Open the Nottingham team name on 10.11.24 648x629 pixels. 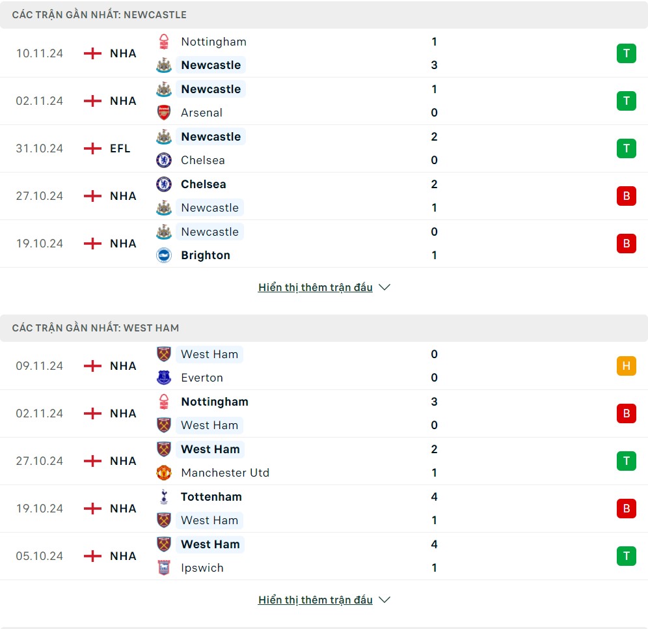(x=213, y=42)
